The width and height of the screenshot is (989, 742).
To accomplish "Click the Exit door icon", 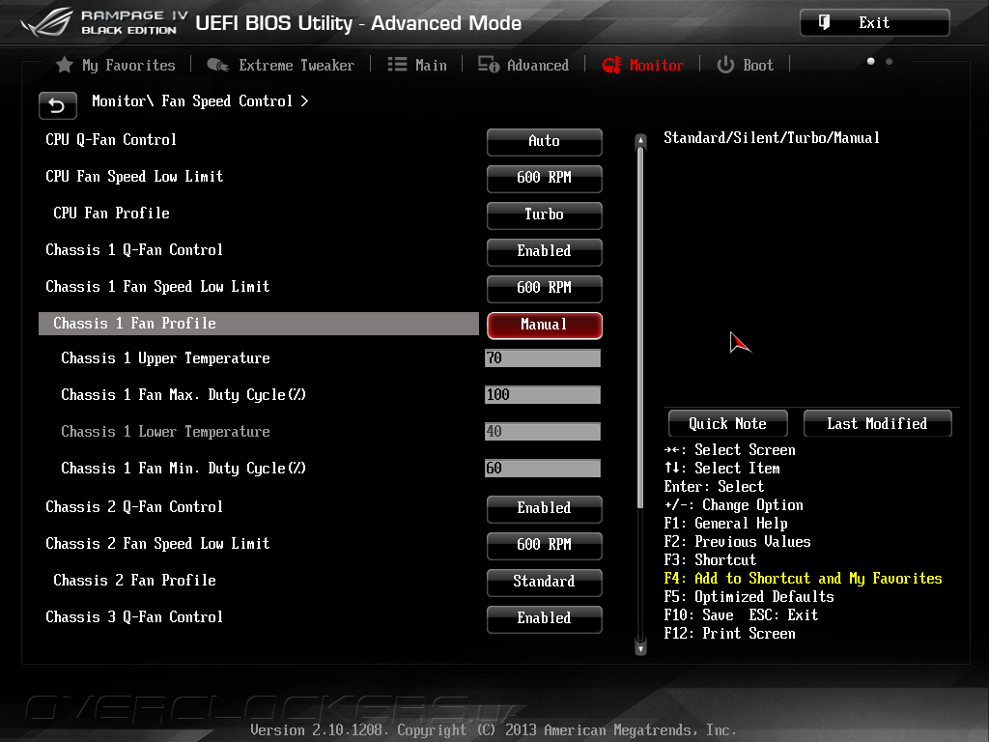I will [x=824, y=23].
